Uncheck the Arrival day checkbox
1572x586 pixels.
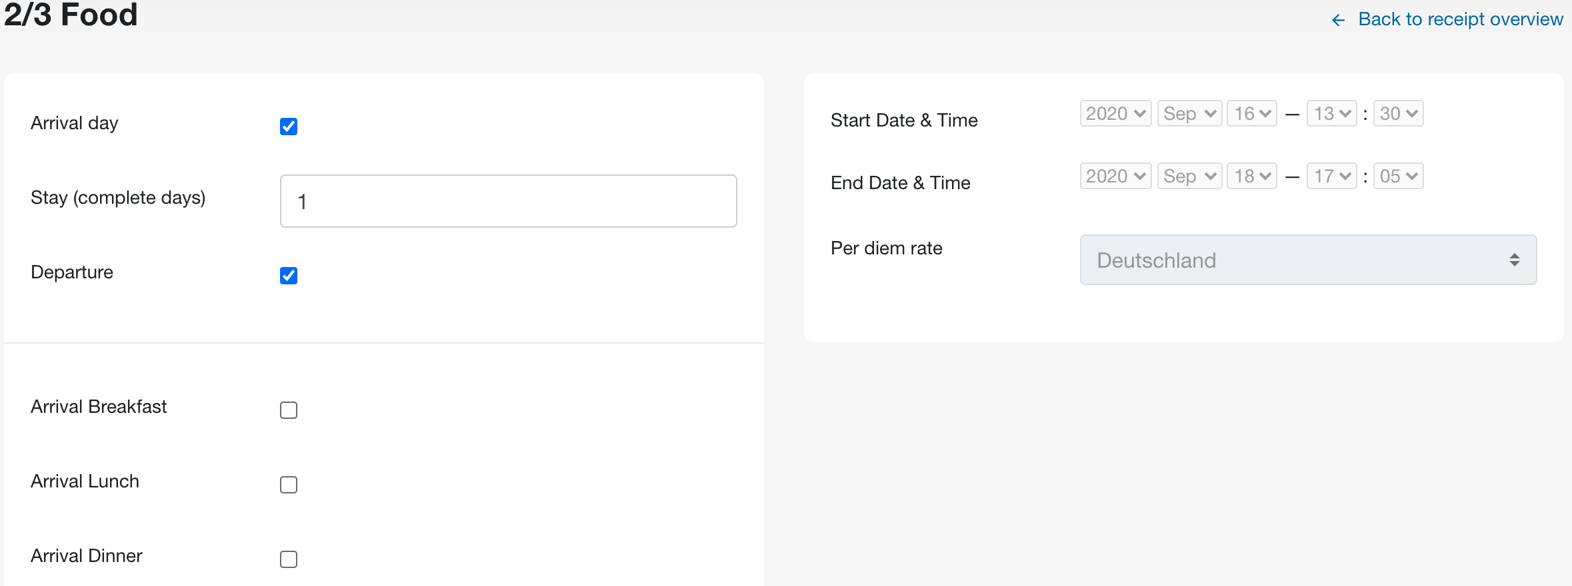(x=289, y=127)
